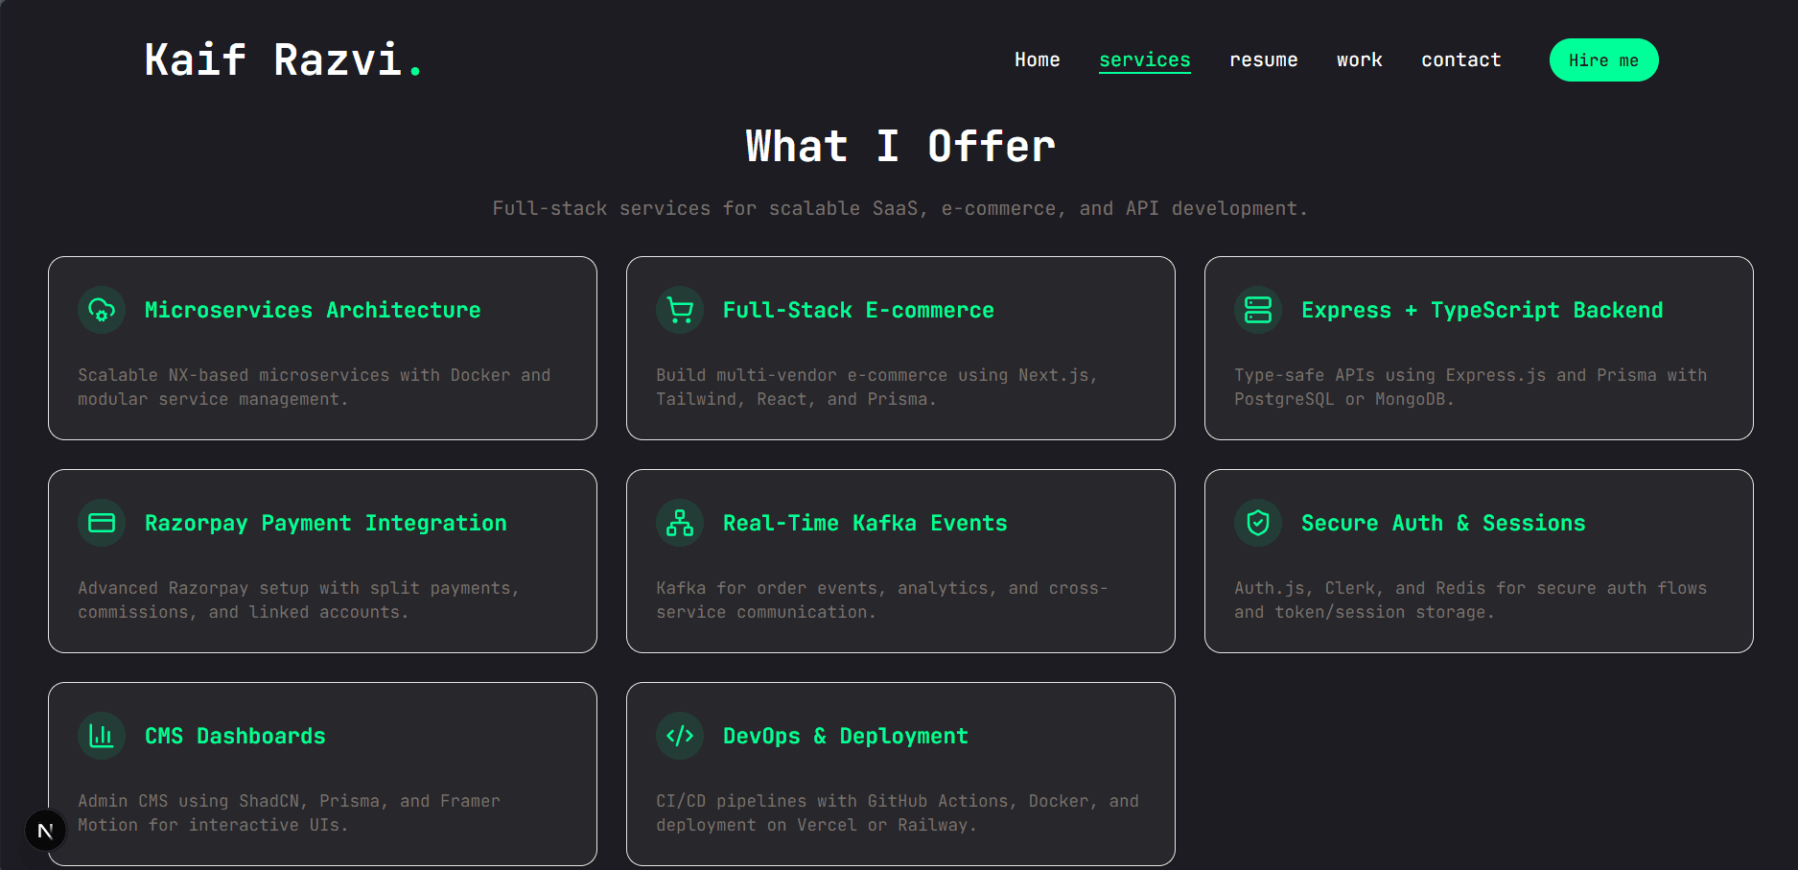Viewport: 1798px width, 870px height.
Task: Click description 'Admin CMS using ShadCN, Prisma'
Action: [x=289, y=812]
